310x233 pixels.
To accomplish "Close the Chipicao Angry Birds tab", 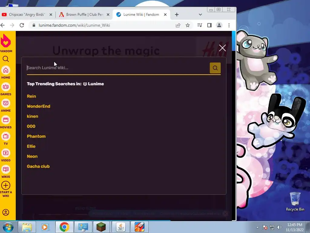I will pos(51,15).
